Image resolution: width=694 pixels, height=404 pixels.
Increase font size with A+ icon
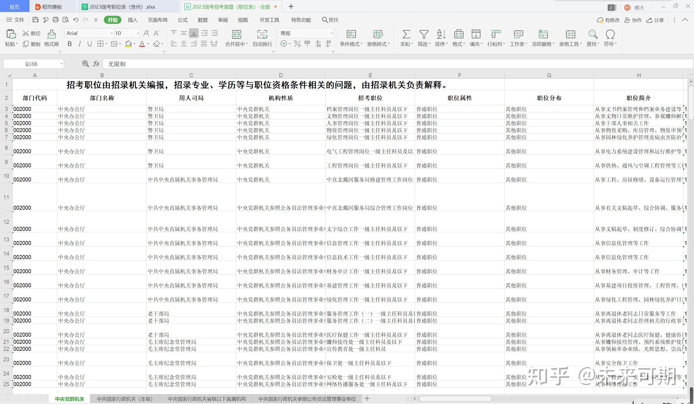tap(146, 33)
